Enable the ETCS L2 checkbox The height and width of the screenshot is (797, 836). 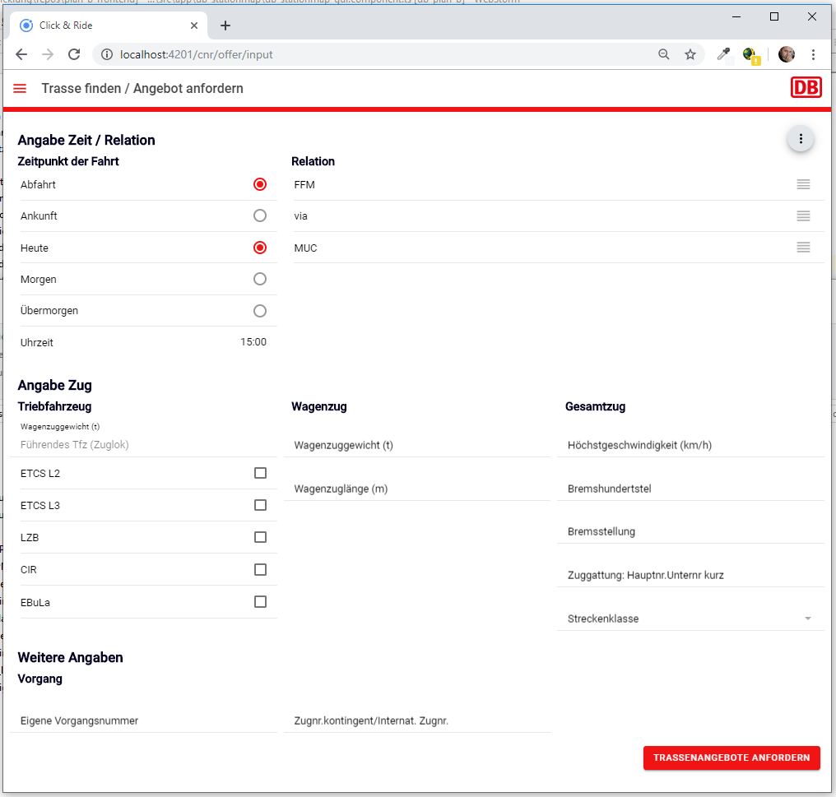pyautogui.click(x=260, y=473)
